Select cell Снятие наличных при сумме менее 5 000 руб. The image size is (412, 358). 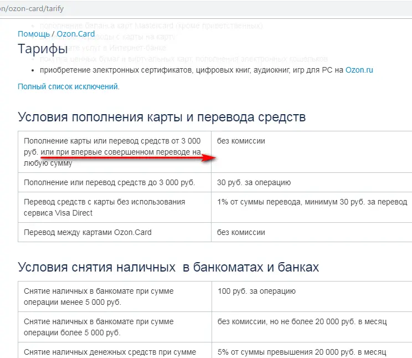click(115, 296)
